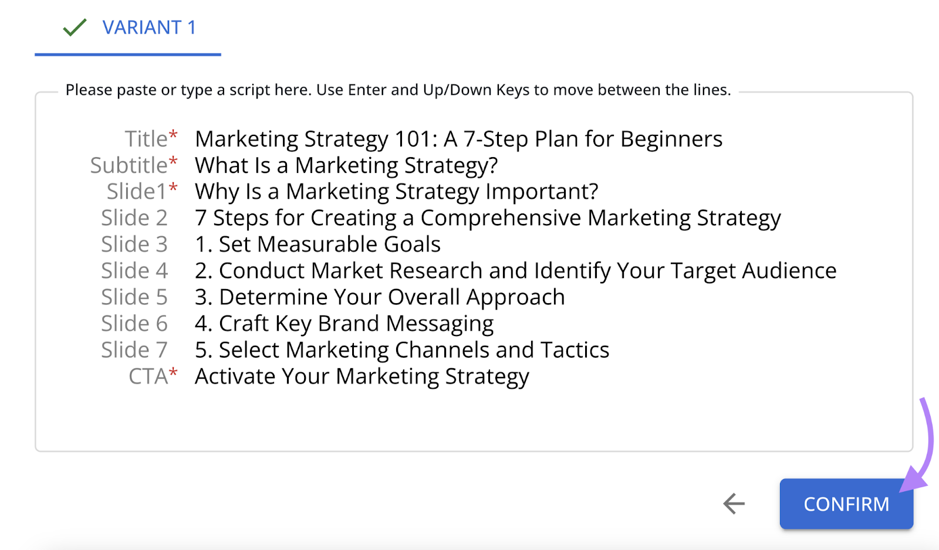Click the green checkmark beside VARIANT 1

click(75, 28)
